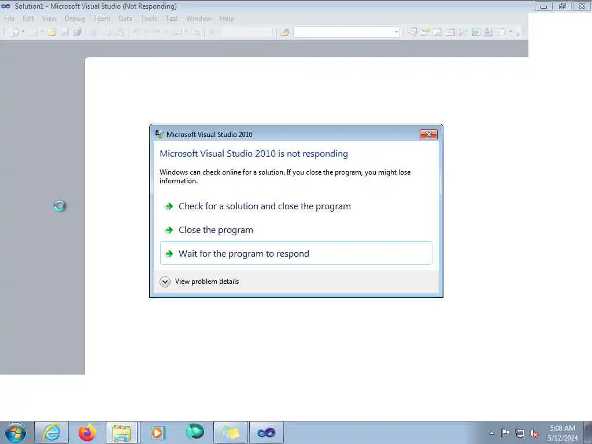This screenshot has width=592, height=444.
Task: Open the Window menu
Action: (199, 18)
